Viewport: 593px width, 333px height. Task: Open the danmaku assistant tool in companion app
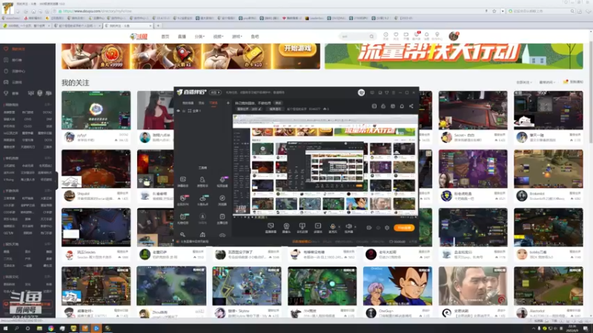(183, 181)
